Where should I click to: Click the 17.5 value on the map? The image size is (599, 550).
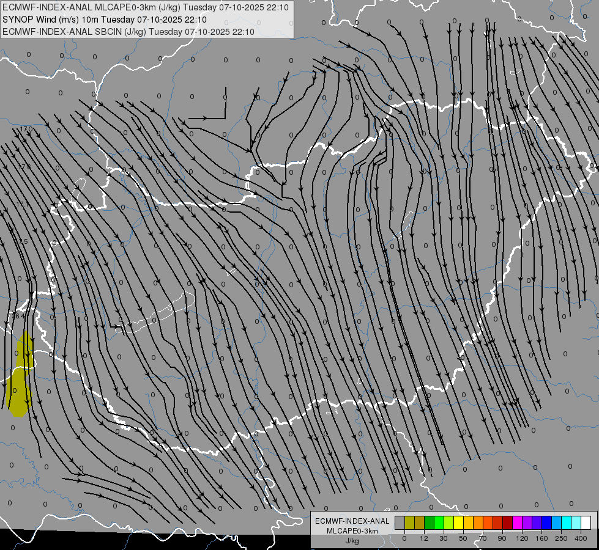point(22,241)
